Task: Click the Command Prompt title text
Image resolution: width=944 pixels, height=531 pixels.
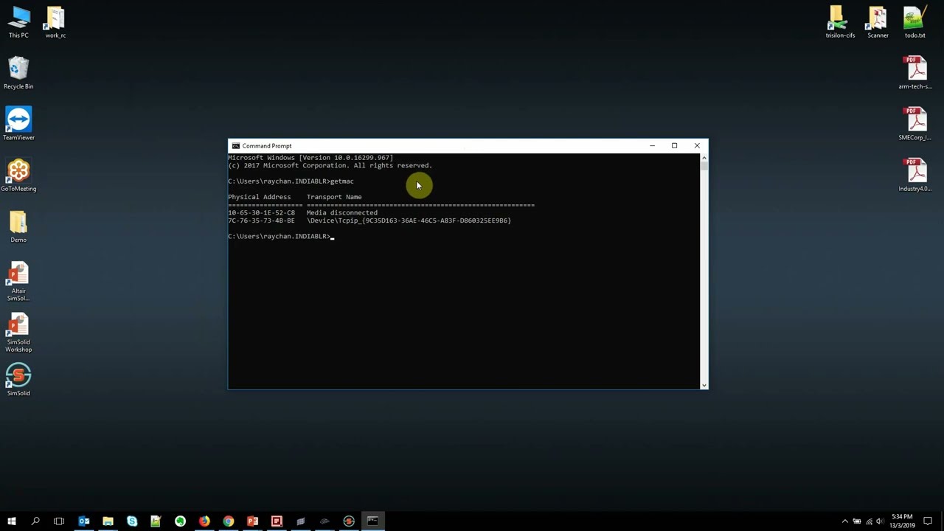Action: (267, 146)
